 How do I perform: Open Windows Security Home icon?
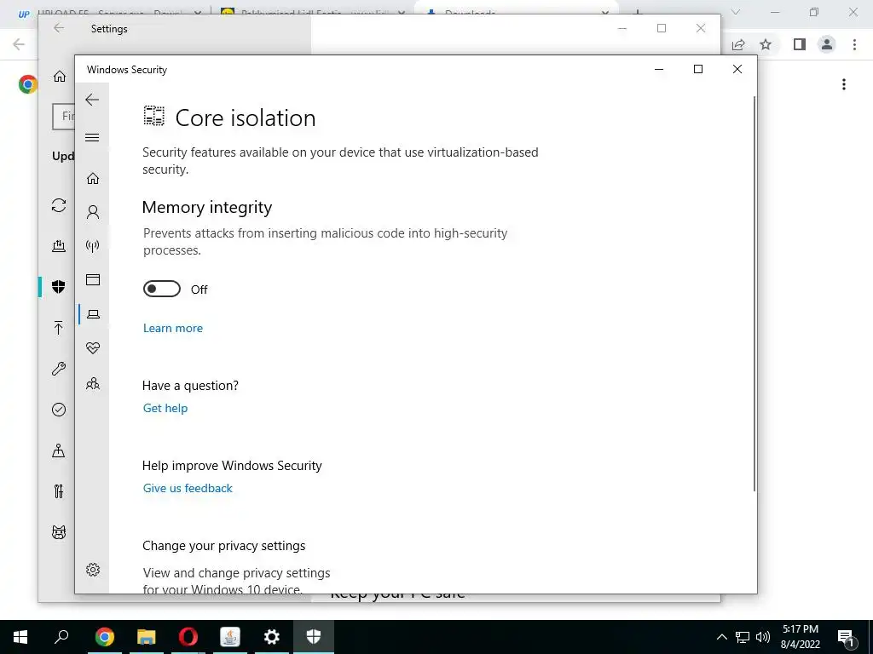tap(93, 179)
